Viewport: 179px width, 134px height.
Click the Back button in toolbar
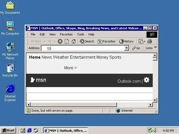(36, 41)
